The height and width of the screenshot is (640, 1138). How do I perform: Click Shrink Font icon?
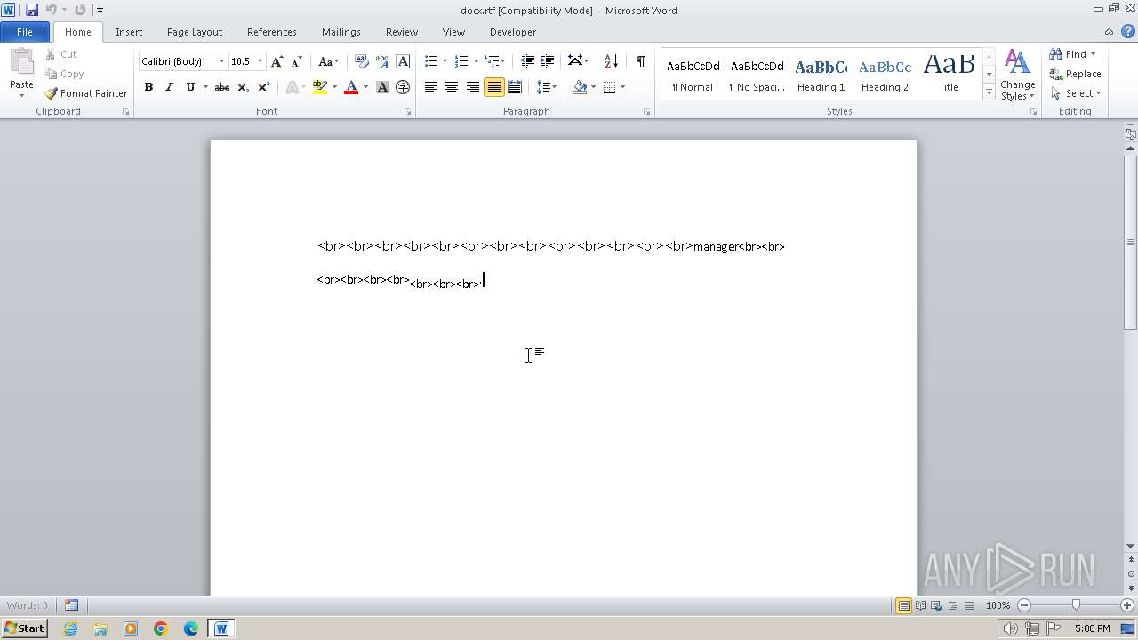[297, 61]
